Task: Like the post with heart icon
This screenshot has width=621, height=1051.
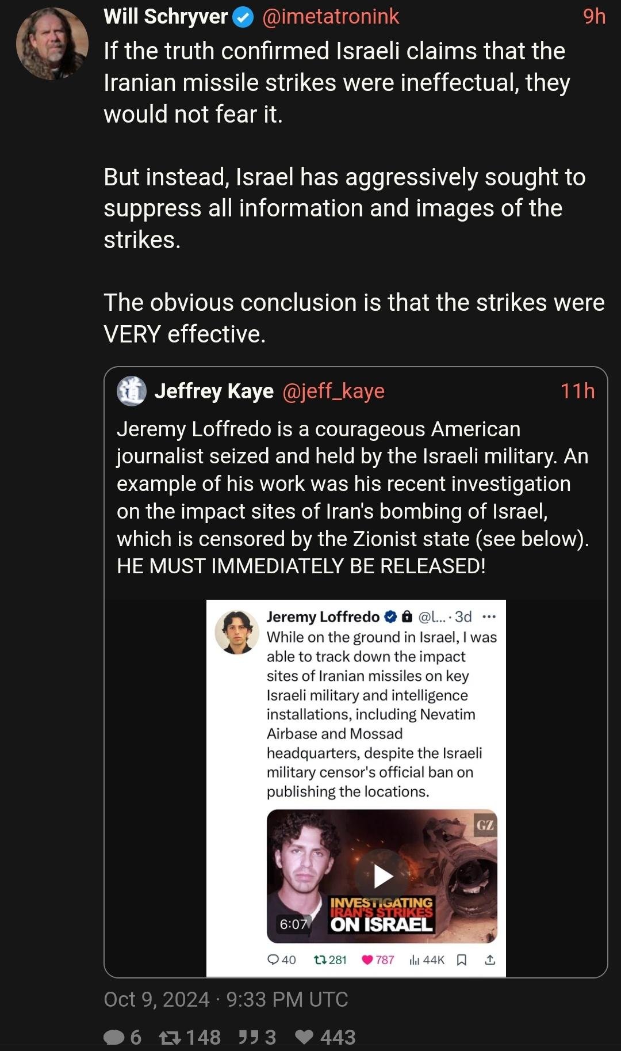Action: [x=304, y=1037]
